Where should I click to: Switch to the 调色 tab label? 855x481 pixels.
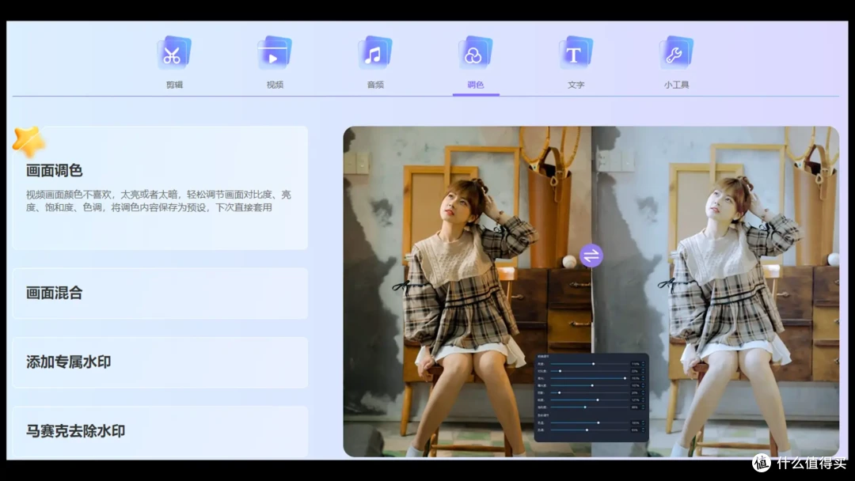(475, 85)
